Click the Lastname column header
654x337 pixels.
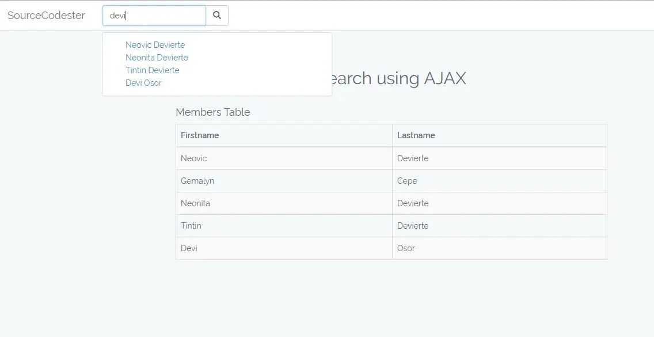click(416, 135)
